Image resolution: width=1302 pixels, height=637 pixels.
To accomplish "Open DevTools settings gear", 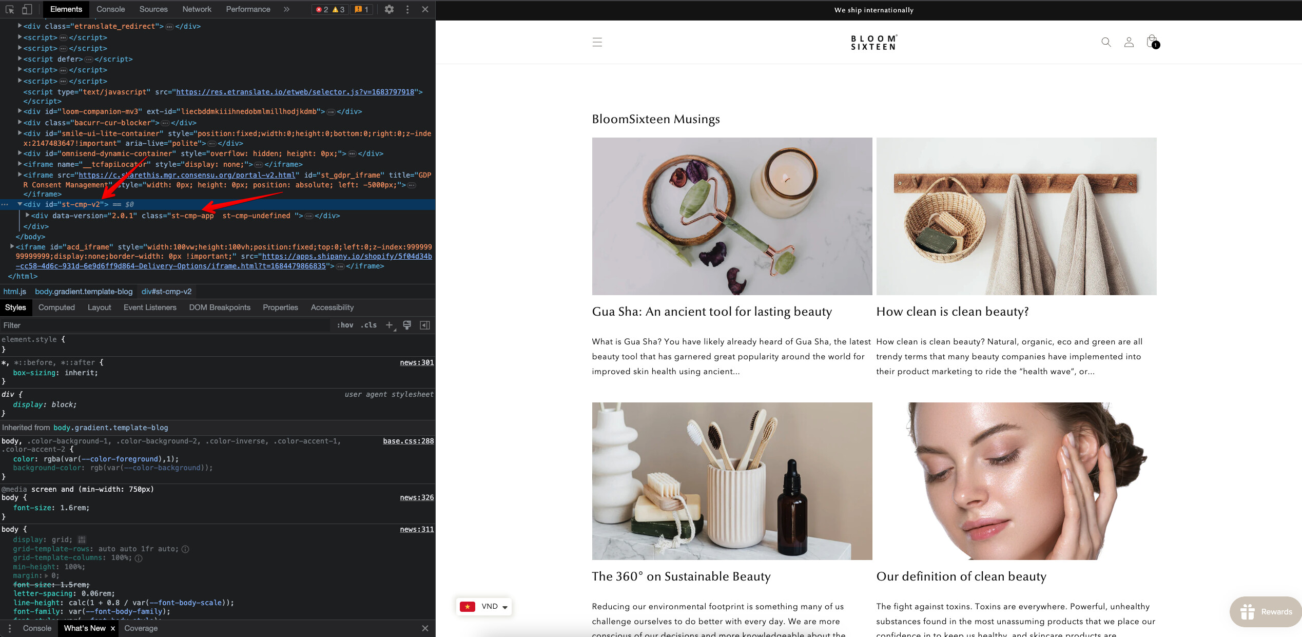I will pyautogui.click(x=389, y=9).
